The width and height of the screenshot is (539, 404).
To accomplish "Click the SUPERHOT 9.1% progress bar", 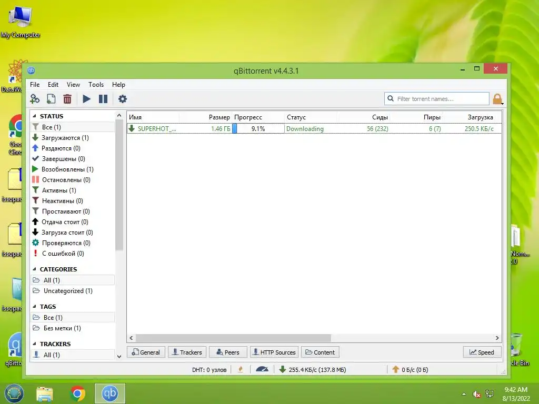I will click(258, 128).
